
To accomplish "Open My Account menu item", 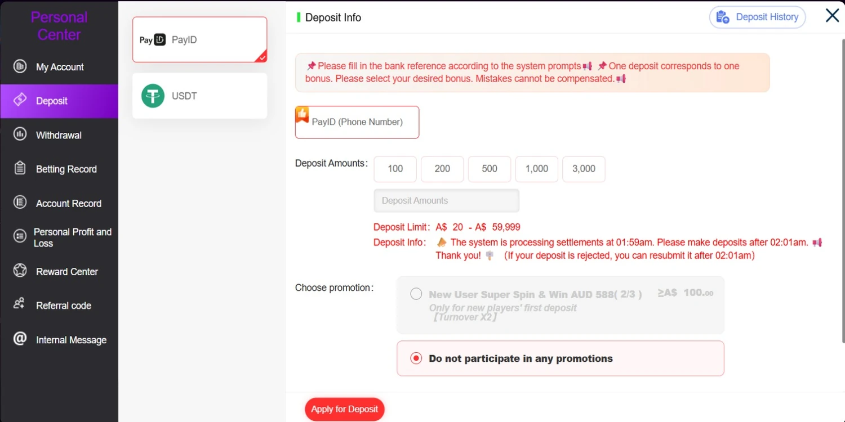I will point(59,67).
